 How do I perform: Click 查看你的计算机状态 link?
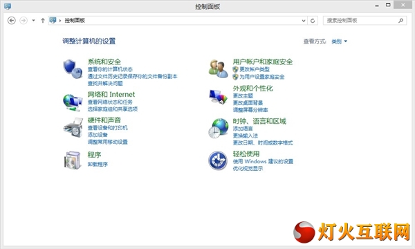[x=110, y=69]
